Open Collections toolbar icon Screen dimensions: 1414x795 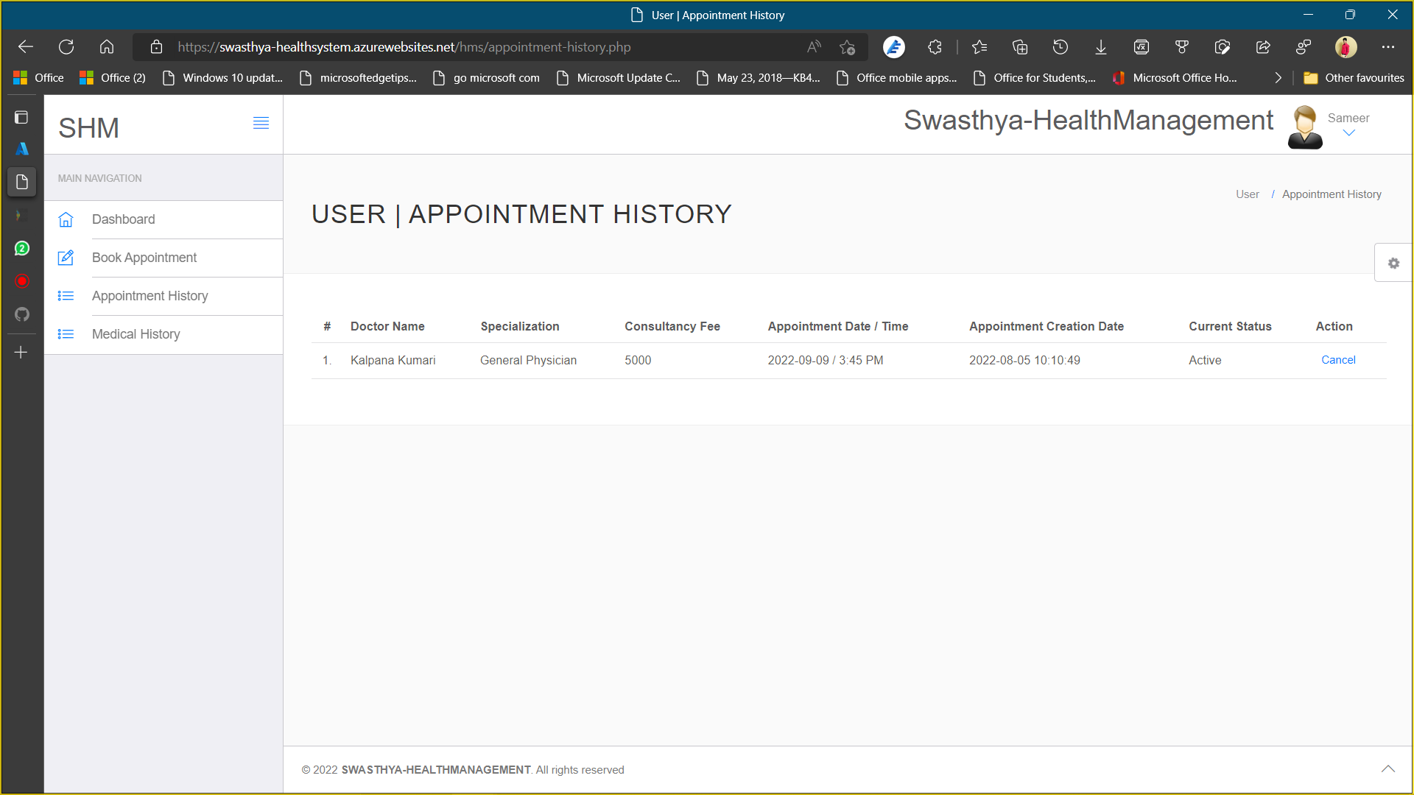[x=1020, y=47]
